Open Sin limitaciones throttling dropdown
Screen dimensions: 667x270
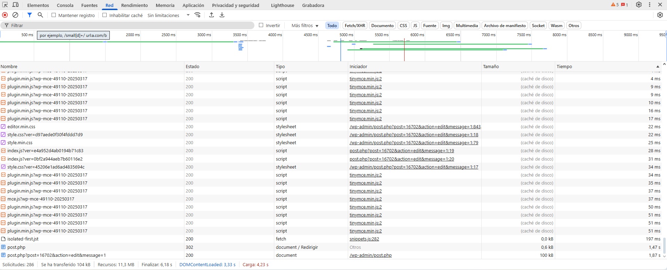(168, 15)
